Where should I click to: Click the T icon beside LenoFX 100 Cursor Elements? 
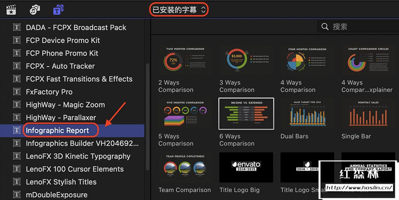[17, 169]
